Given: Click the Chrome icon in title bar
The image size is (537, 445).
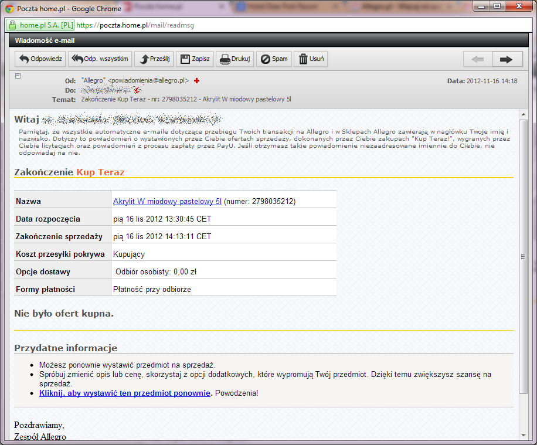Looking at the screenshot, I should coord(9,9).
